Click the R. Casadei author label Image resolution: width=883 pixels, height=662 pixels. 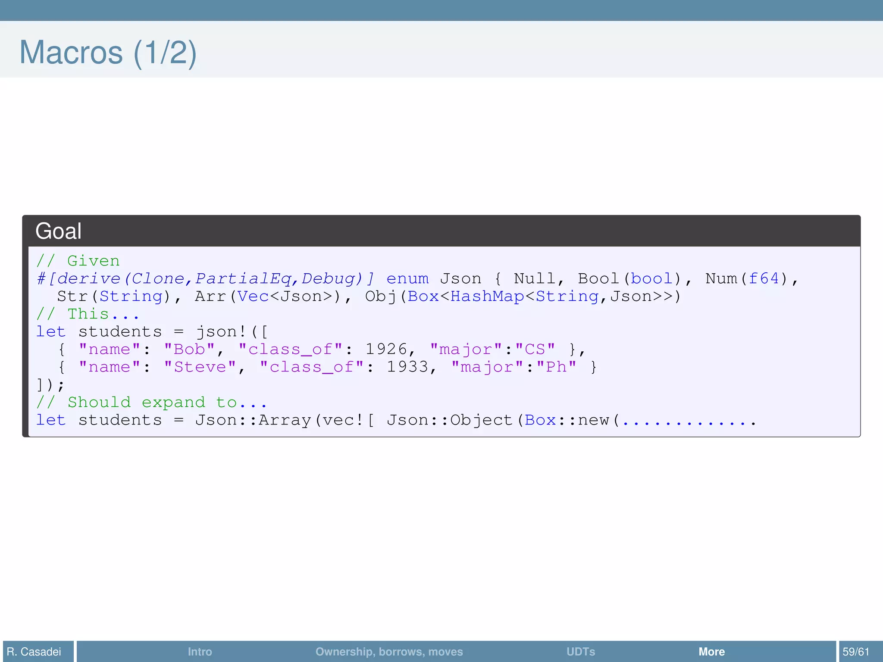pos(34,651)
